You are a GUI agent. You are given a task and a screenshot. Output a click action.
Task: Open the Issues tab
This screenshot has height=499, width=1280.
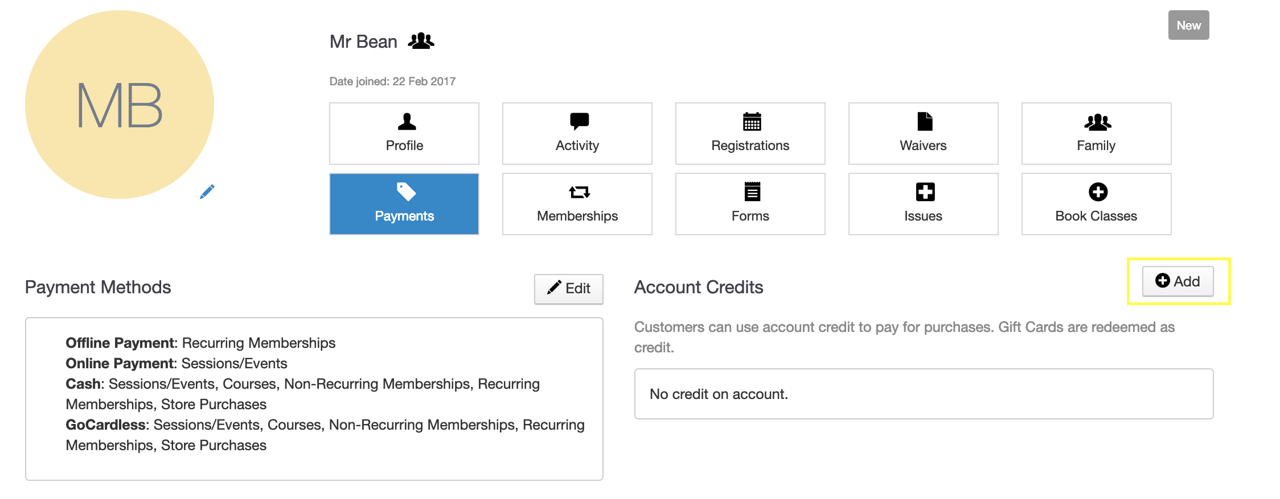pyautogui.click(x=923, y=204)
